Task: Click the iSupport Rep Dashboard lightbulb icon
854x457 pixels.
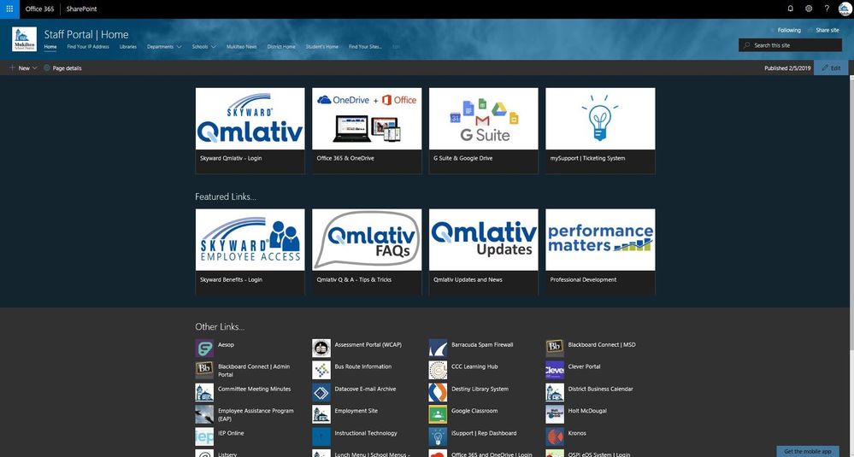Action: [x=438, y=436]
